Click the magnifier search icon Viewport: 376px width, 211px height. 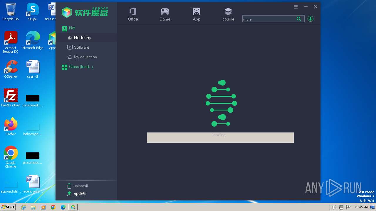click(x=299, y=19)
